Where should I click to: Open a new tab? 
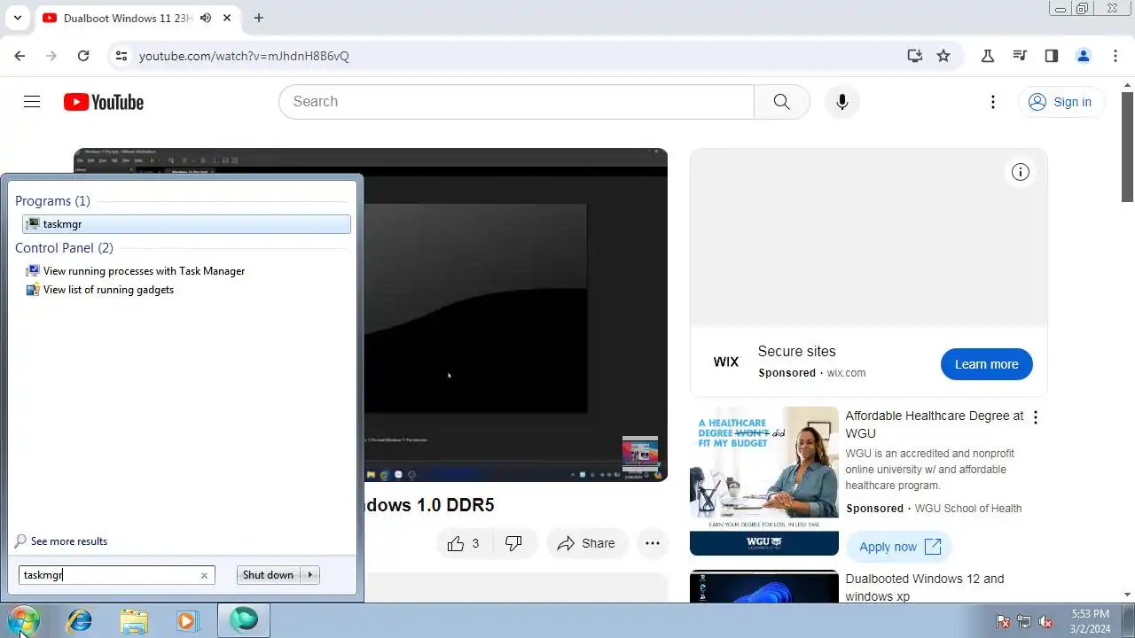click(x=258, y=18)
